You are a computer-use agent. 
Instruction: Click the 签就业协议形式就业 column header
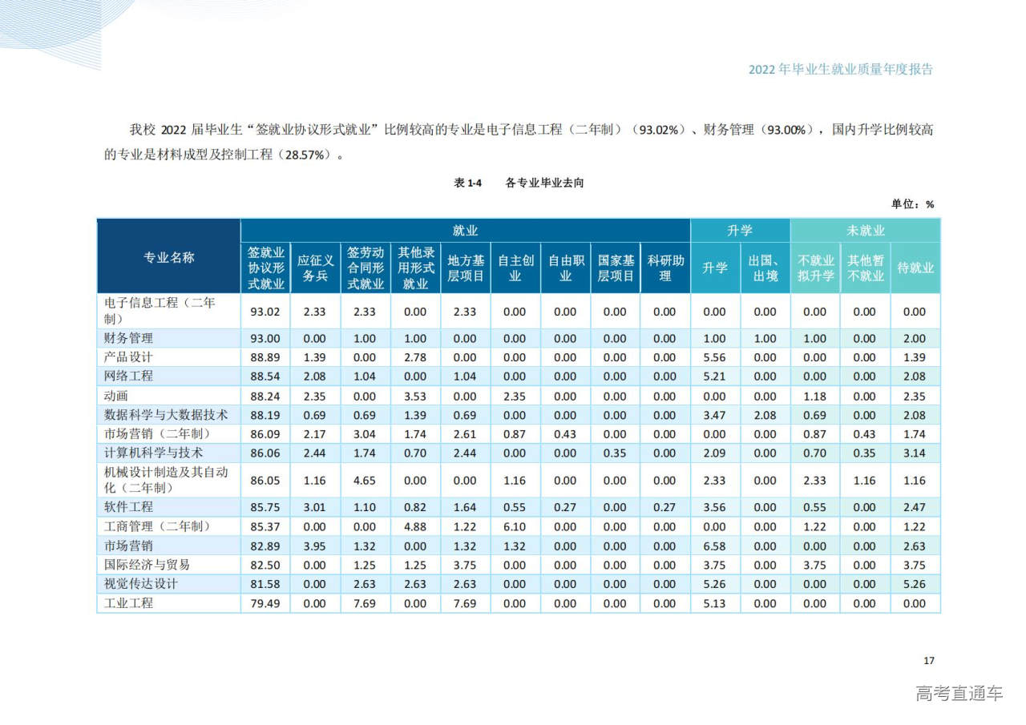point(265,268)
